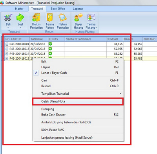This screenshot has height=154, width=157.
Task: Select Ambil stok yang belum diambil (DO)
Action: click(78, 122)
